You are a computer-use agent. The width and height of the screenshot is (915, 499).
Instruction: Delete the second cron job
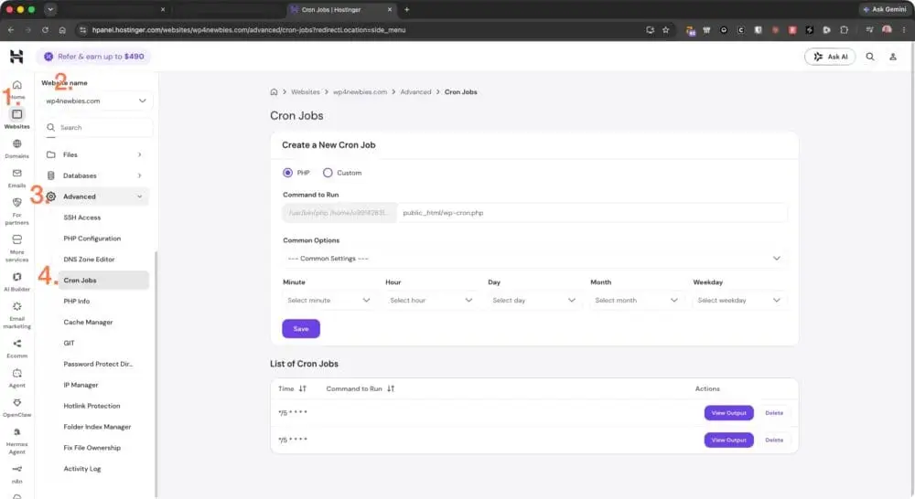(x=774, y=441)
